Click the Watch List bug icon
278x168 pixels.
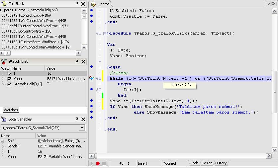[x=4, y=61]
